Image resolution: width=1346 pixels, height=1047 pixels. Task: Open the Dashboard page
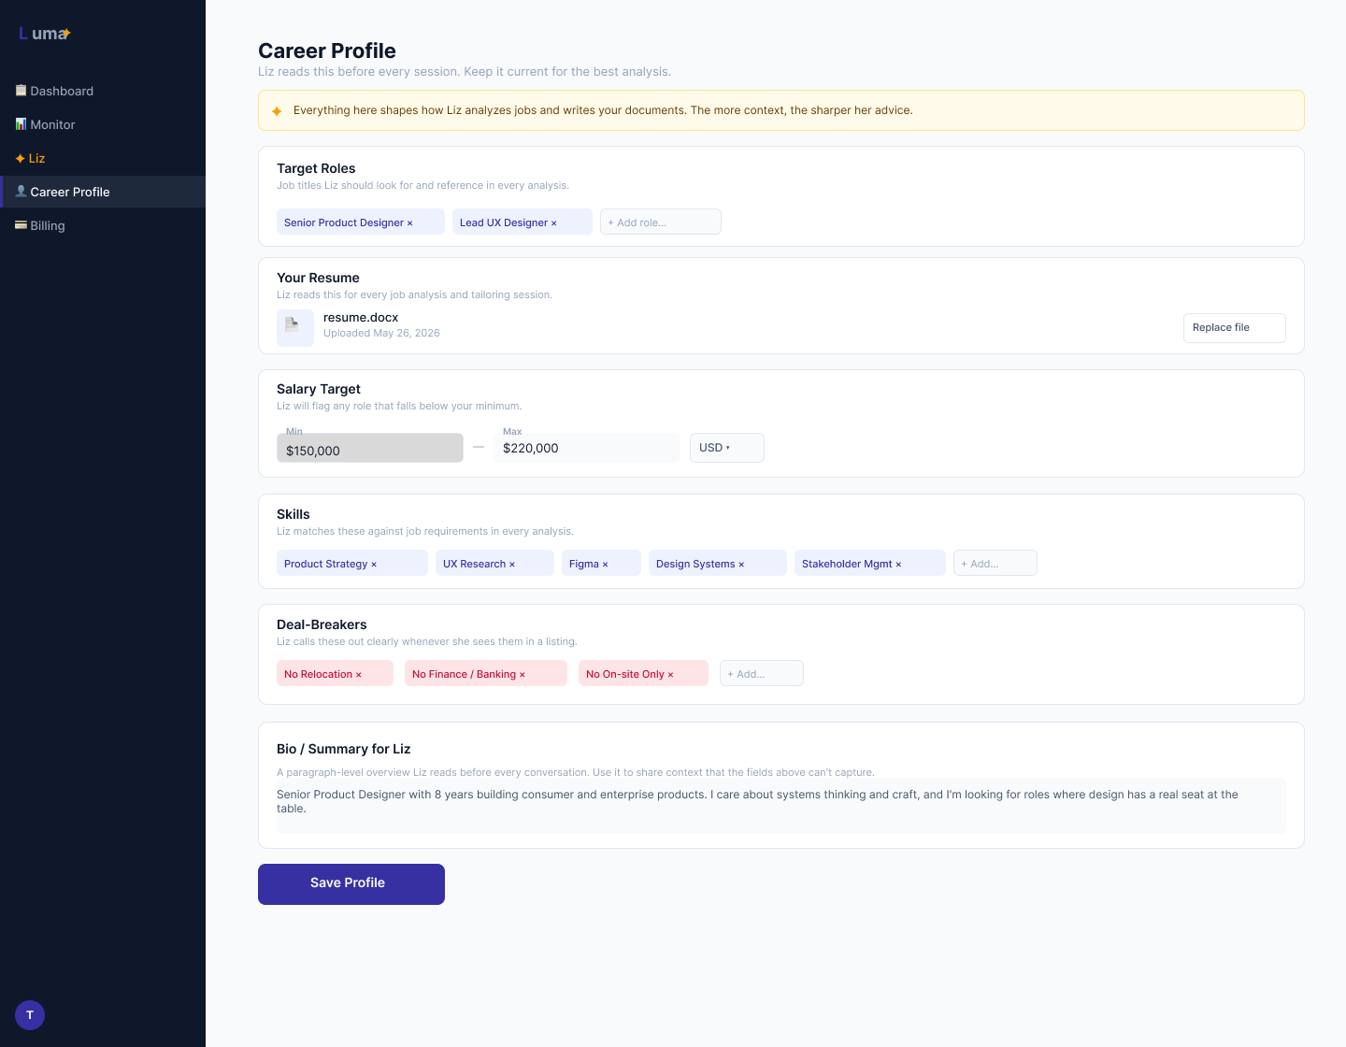(x=103, y=91)
